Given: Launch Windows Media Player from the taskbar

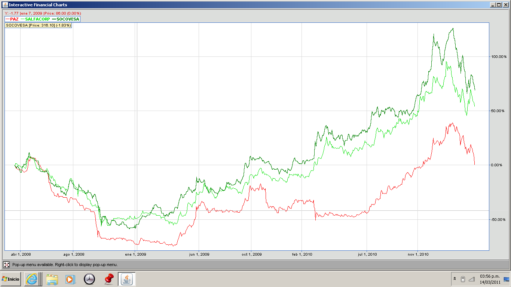Looking at the screenshot, I should tap(70, 279).
